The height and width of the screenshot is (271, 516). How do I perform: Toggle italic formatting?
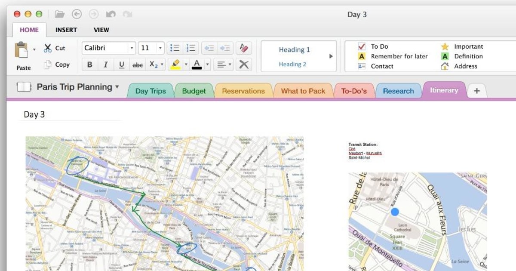tap(105, 64)
